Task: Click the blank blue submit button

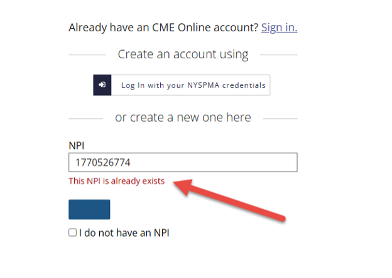Action: click(x=89, y=210)
